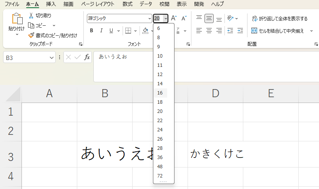Expand the Name Box B3 dropdown
Screen dimensions: 319x189
coord(52,58)
